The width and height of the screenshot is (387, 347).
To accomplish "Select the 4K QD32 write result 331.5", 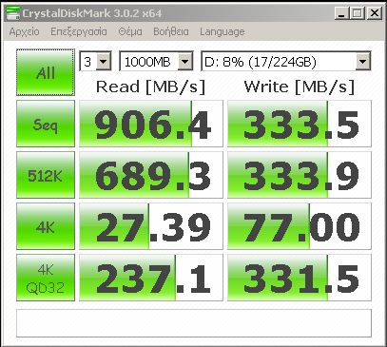I will (300, 278).
